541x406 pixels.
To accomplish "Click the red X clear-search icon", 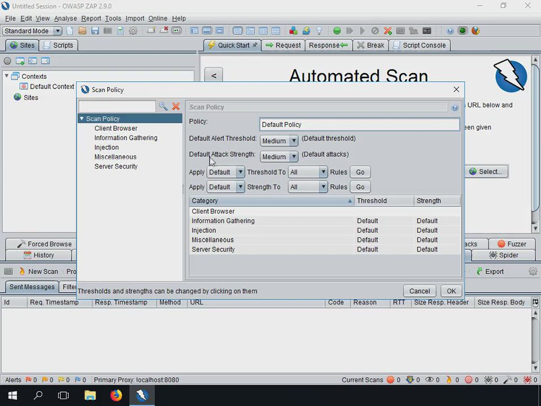I will [176, 106].
